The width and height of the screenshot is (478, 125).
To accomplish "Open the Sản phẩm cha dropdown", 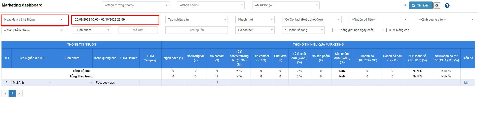I will pyautogui.click(x=33, y=30).
